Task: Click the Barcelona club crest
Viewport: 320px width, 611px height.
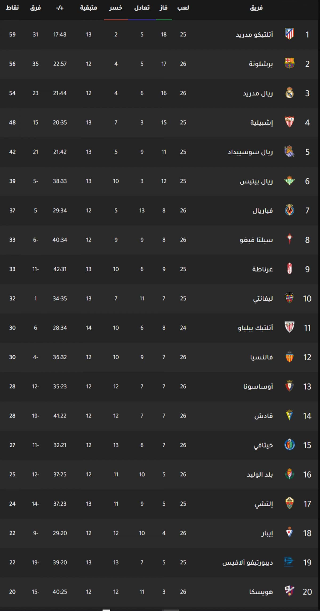Action: (289, 63)
